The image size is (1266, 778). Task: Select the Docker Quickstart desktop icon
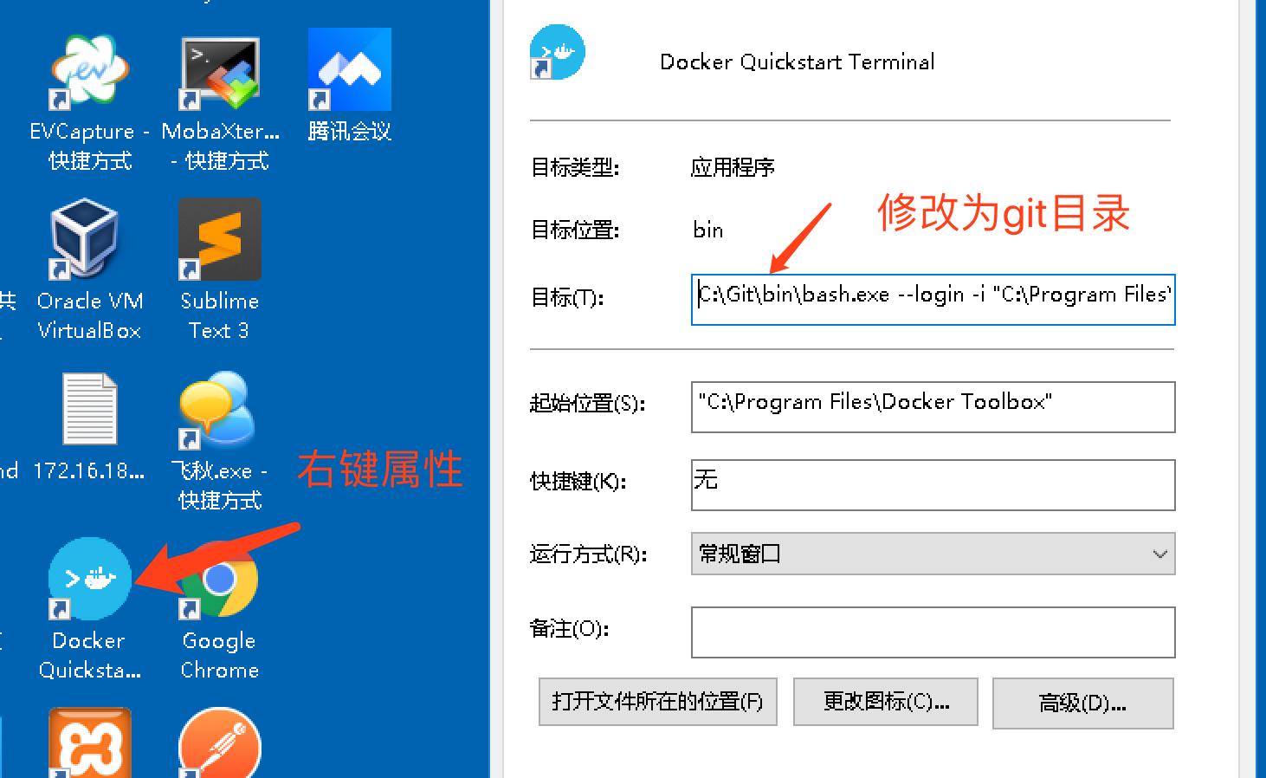pos(89,578)
